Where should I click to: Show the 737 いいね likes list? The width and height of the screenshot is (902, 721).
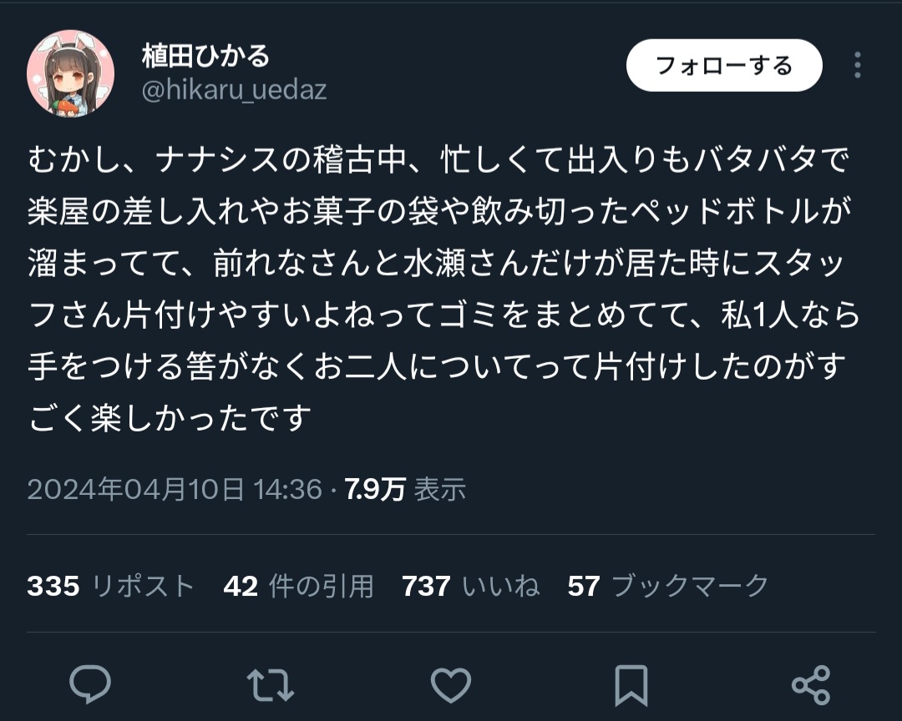tap(470, 586)
